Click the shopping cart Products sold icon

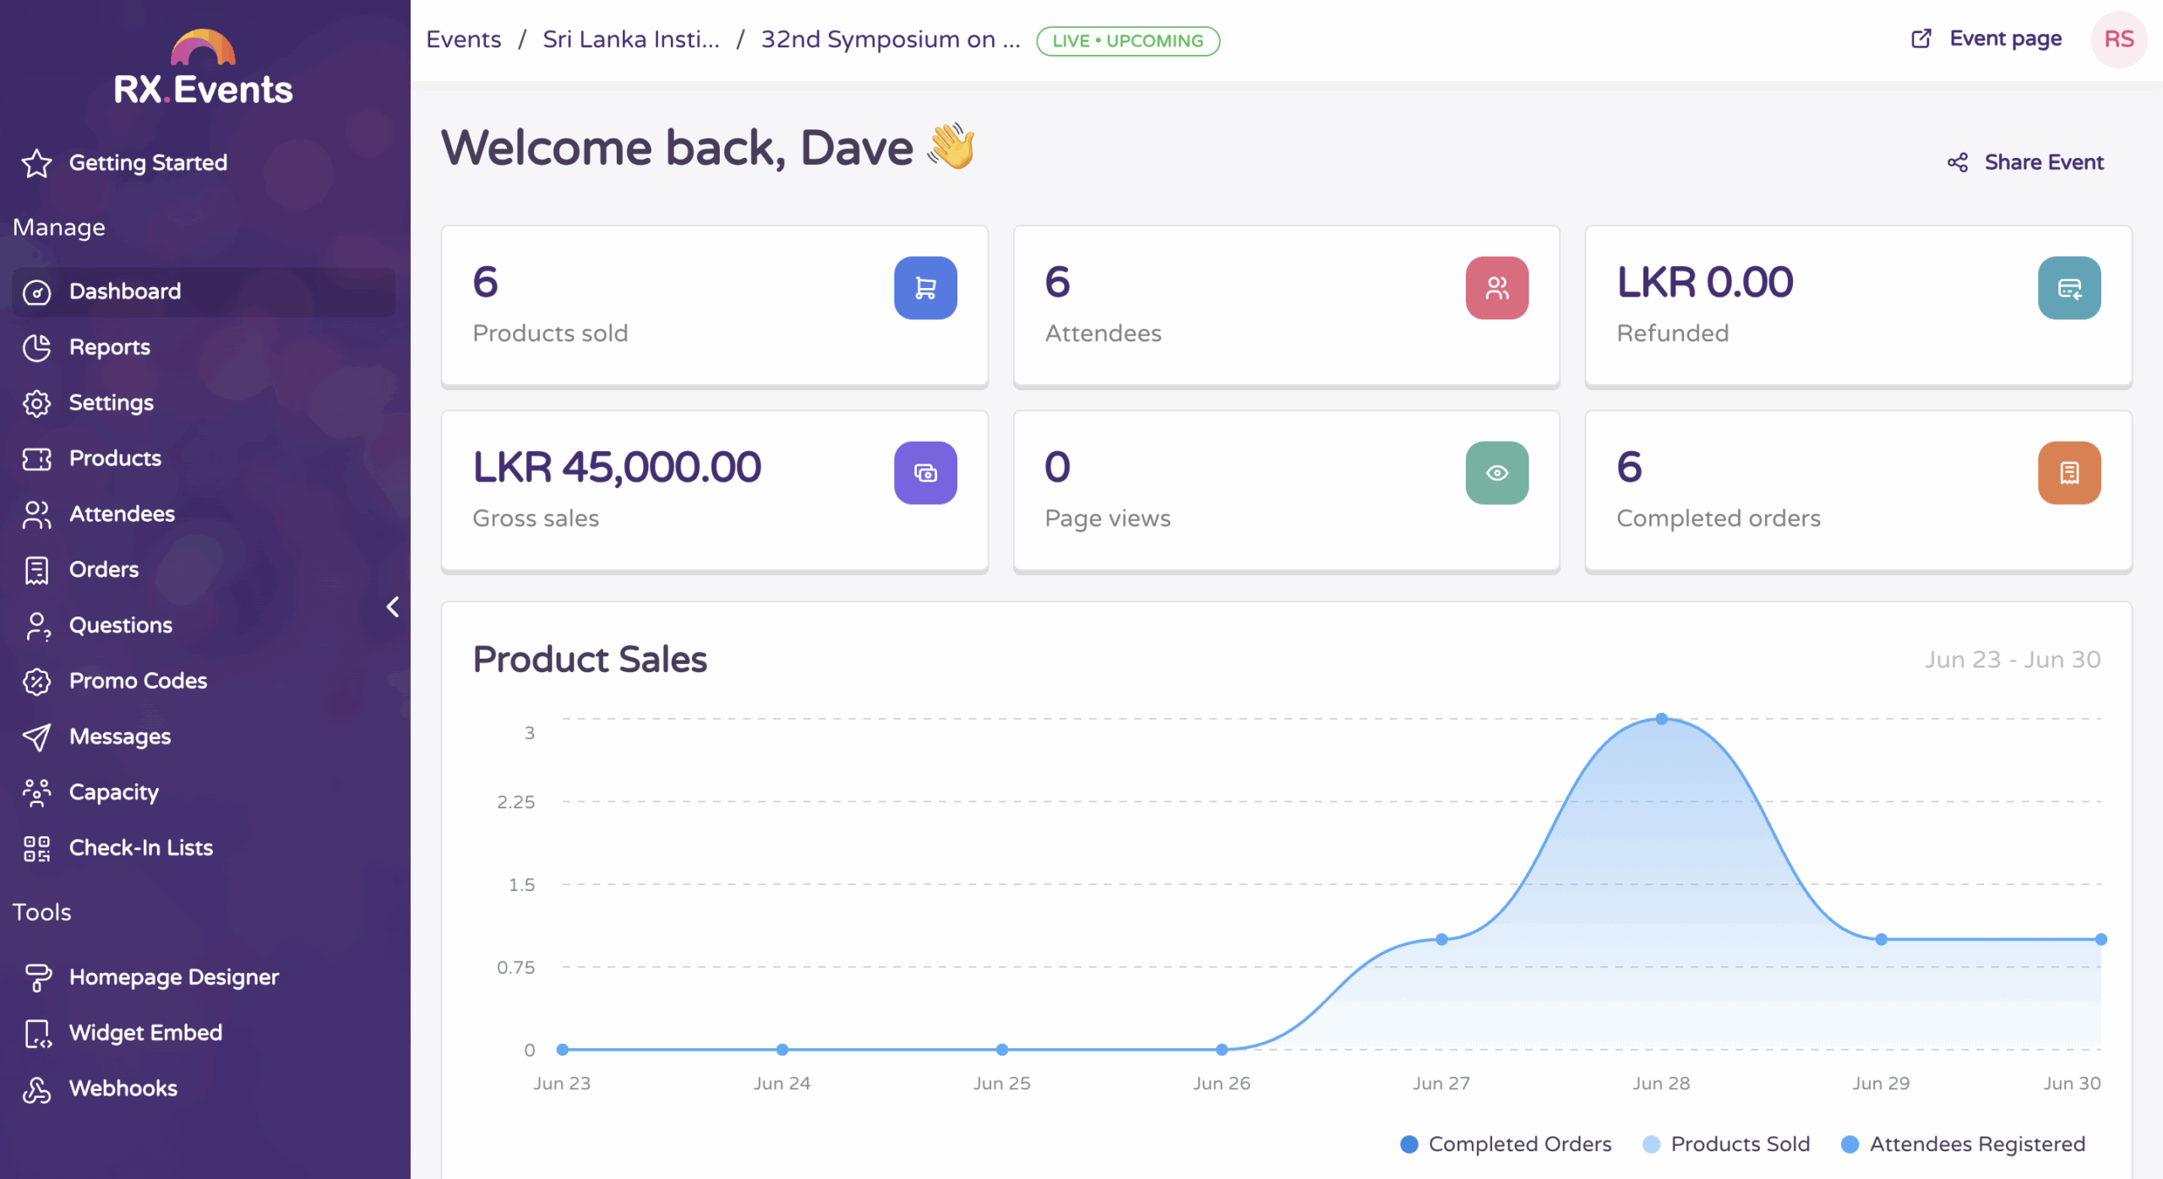point(925,288)
